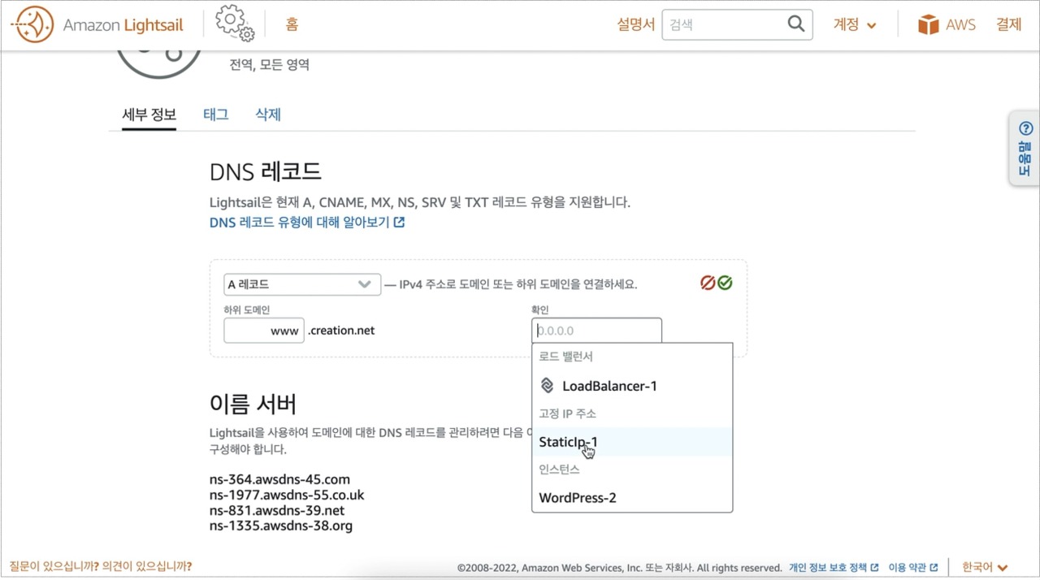1040x580 pixels.
Task: Select WordPress-2 instance from the list
Action: pos(632,498)
